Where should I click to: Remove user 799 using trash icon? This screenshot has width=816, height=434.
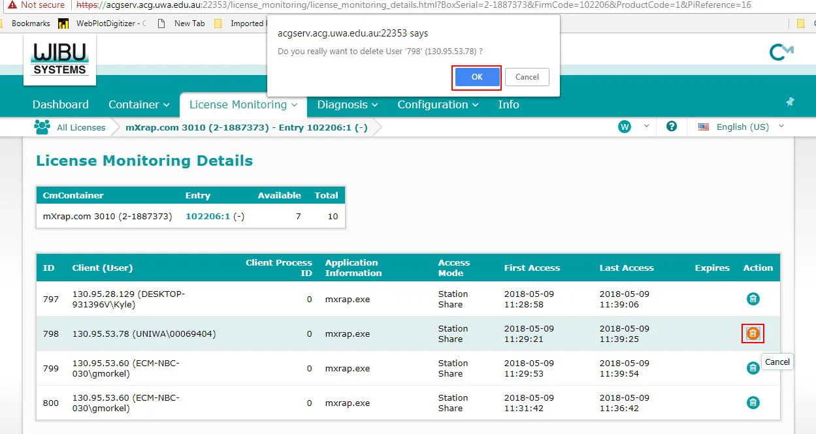tap(753, 368)
